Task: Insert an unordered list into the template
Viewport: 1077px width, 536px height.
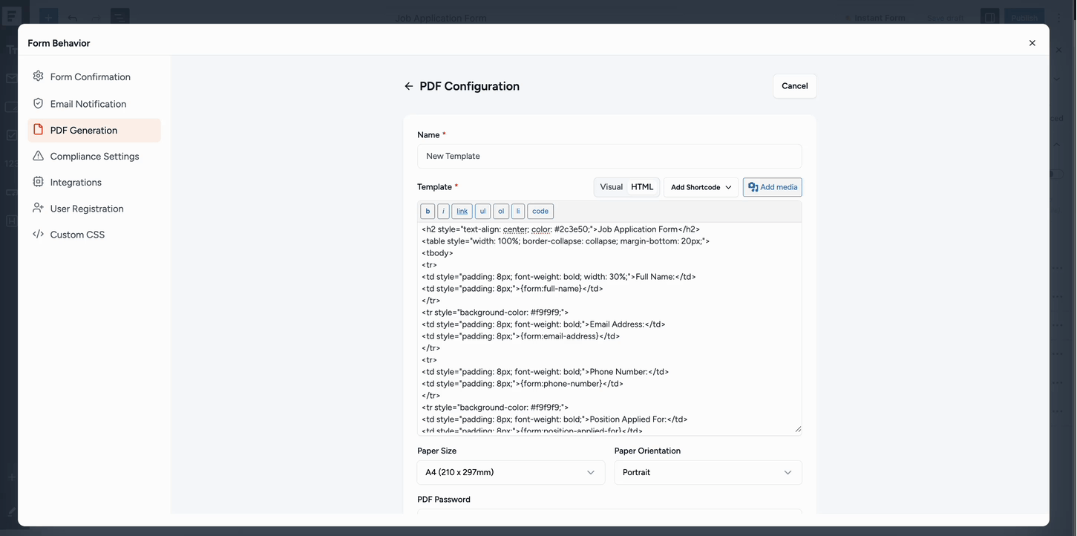Action: [x=482, y=211]
